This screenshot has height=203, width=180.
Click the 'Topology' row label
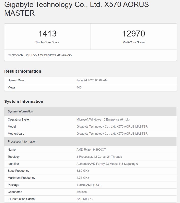click(x=14, y=157)
